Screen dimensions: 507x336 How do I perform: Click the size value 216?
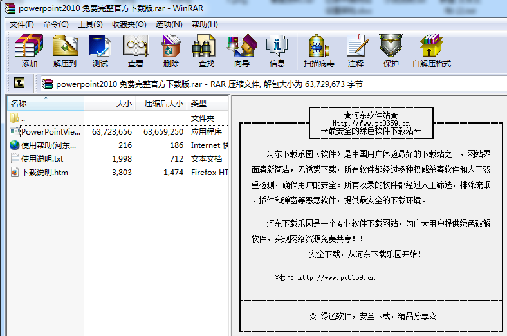(125, 145)
